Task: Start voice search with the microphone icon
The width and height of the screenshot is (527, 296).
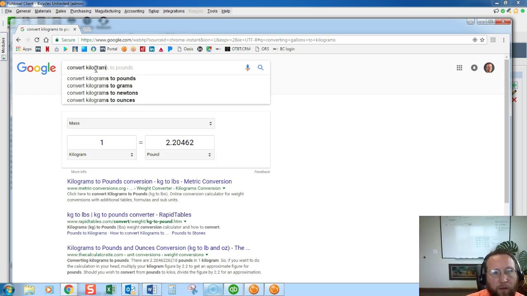Action: coord(247,67)
